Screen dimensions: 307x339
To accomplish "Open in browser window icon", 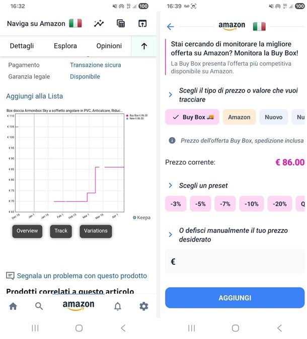I will pos(142,24).
